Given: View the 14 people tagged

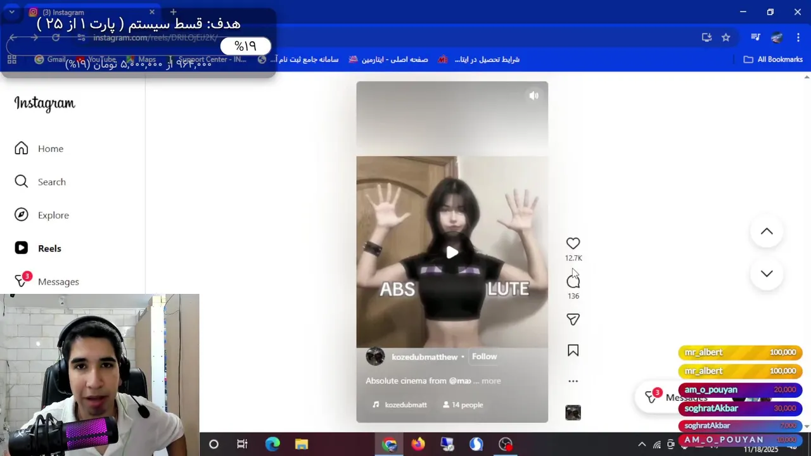Looking at the screenshot, I should pyautogui.click(x=463, y=405).
